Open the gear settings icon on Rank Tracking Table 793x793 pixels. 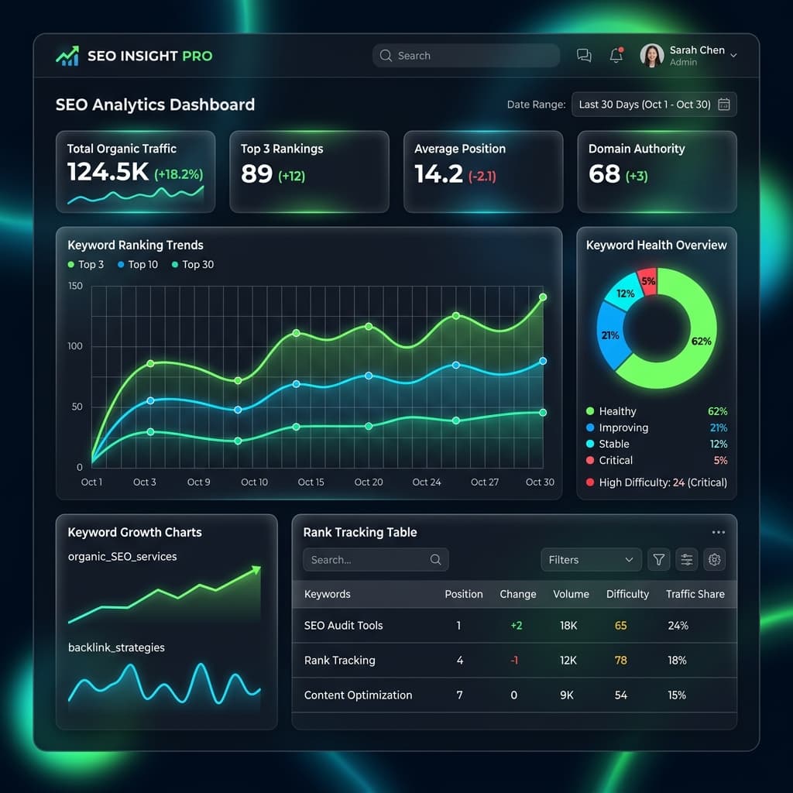(714, 559)
